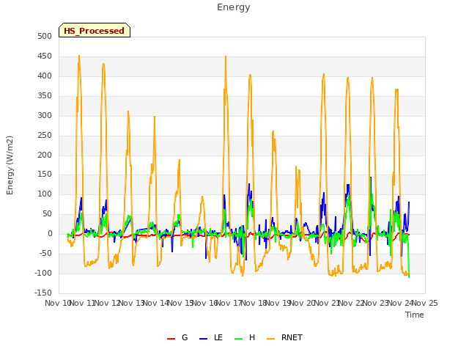Toggle the H series legend entry

(x=245, y=337)
